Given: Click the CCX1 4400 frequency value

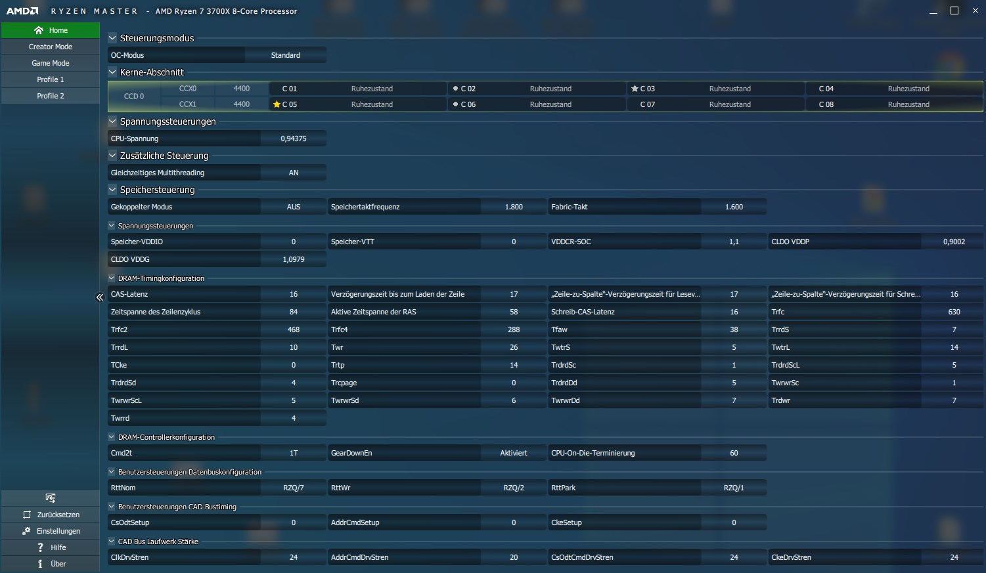Looking at the screenshot, I should pyautogui.click(x=242, y=104).
